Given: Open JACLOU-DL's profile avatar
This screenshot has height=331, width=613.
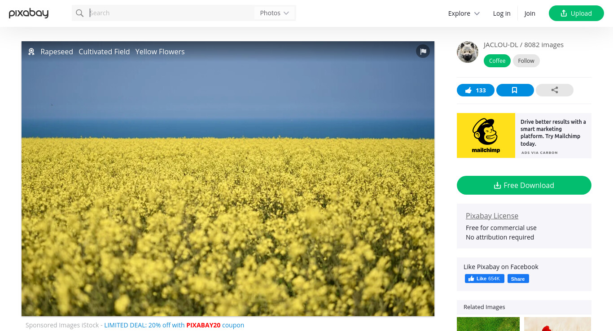Looking at the screenshot, I should click(x=468, y=52).
